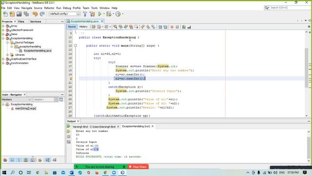Click the NetBeans icon in Windows taskbar
Viewport: 312px width, 176px height.
122,173
